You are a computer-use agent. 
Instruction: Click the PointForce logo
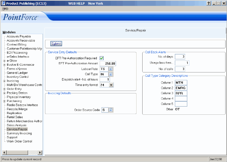point(20,17)
